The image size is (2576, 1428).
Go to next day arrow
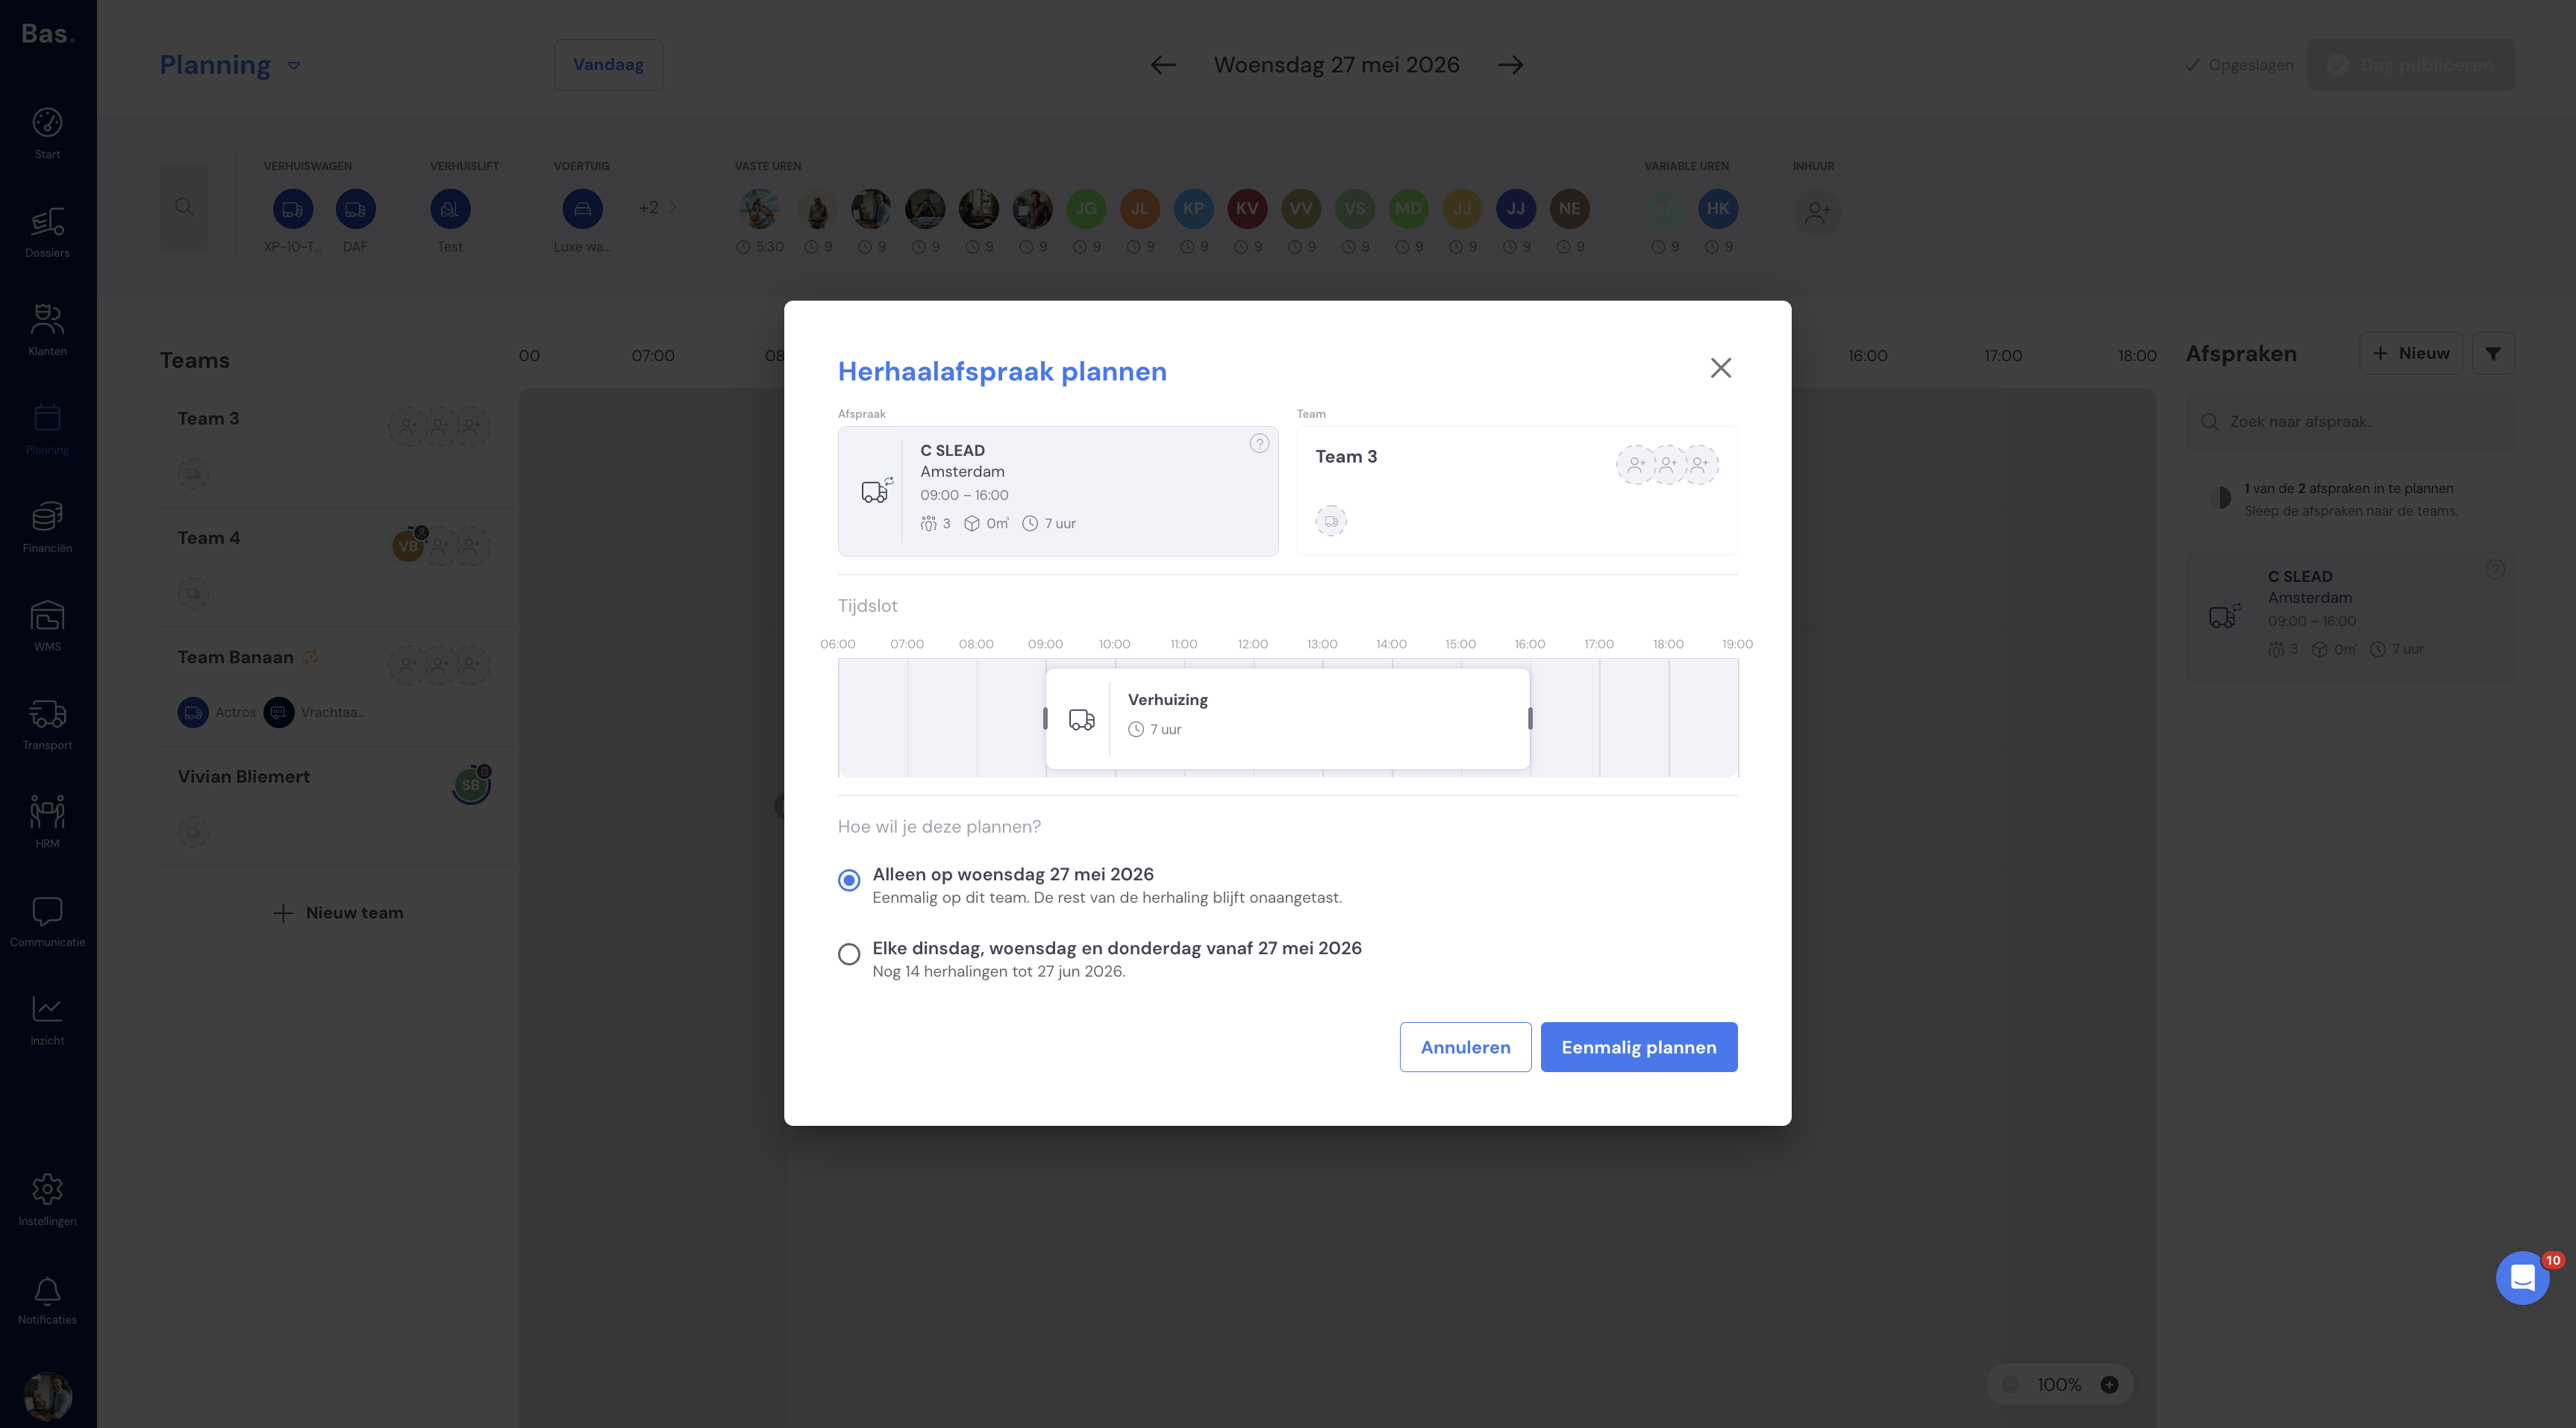(1510, 65)
